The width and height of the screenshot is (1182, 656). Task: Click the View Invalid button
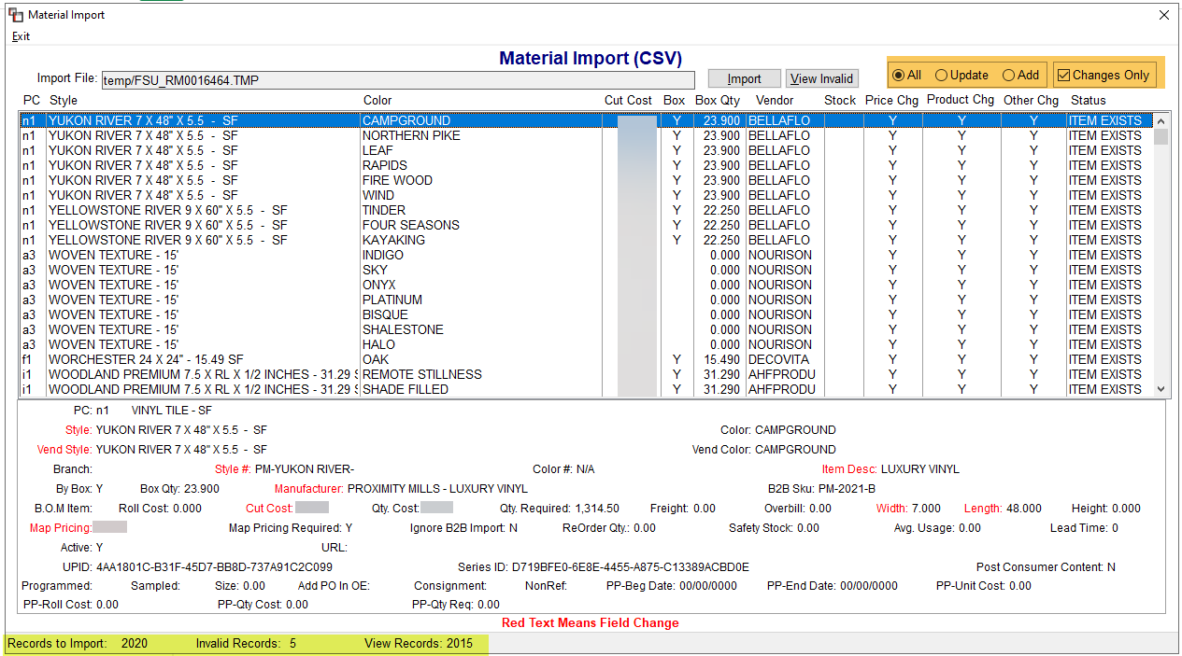821,79
